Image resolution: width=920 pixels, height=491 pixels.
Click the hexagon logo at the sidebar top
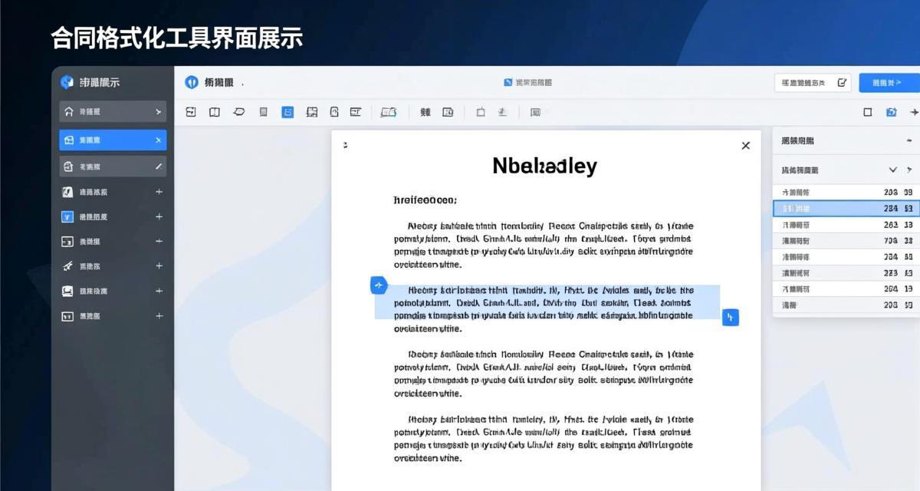tap(67, 82)
